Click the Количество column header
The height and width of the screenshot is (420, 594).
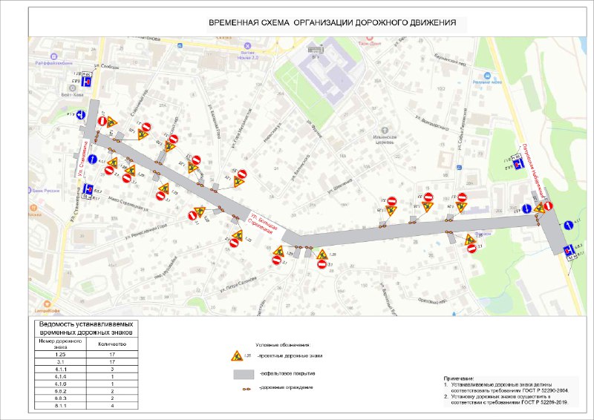pyautogui.click(x=112, y=344)
